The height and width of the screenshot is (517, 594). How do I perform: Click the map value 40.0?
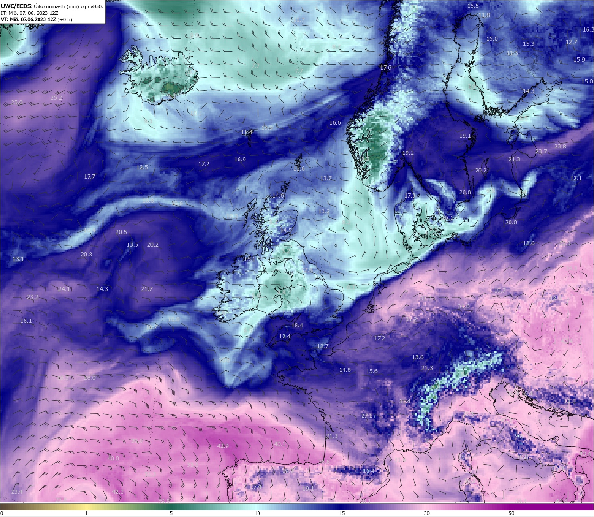coord(113,459)
